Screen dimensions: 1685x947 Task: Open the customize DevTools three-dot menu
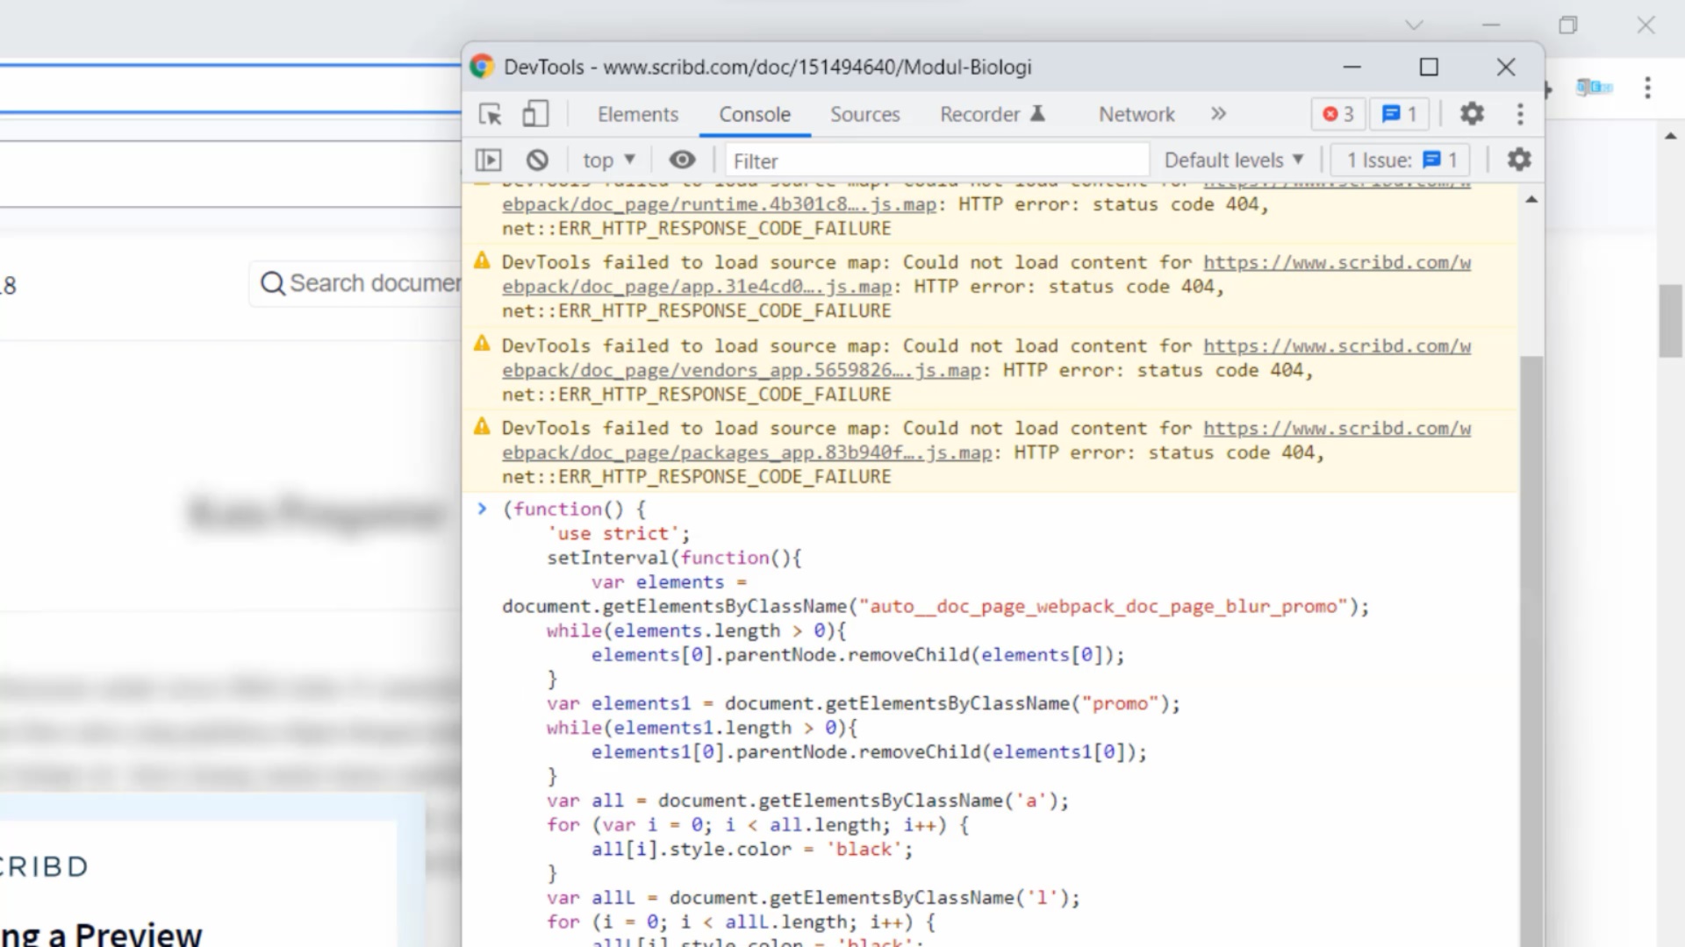pos(1520,114)
